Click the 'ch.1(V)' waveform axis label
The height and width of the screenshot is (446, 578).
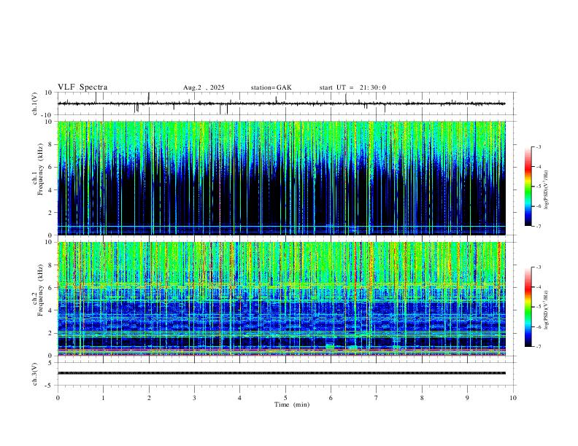tap(35, 103)
